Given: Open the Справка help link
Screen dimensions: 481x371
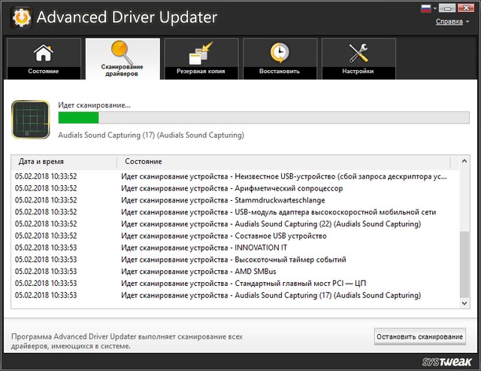Looking at the screenshot, I should tap(449, 22).
